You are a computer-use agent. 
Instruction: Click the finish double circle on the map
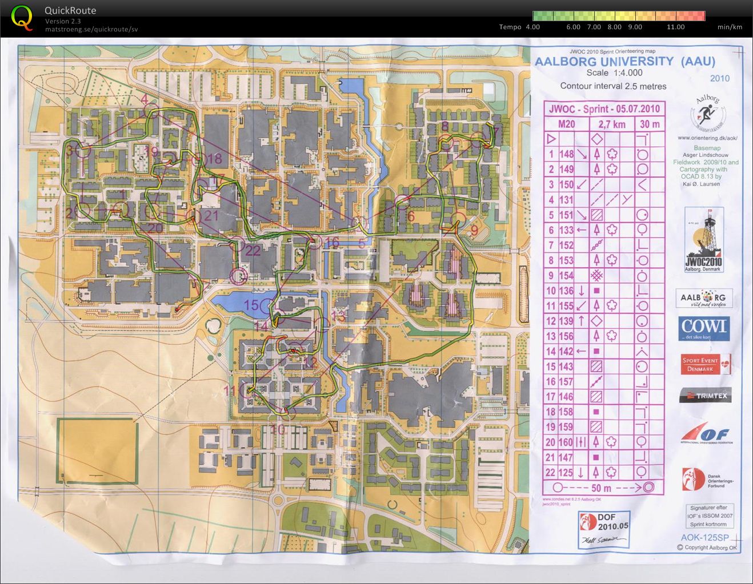click(238, 276)
